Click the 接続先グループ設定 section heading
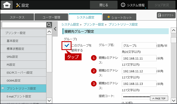The height and width of the screenshot is (104, 177). click(x=115, y=31)
